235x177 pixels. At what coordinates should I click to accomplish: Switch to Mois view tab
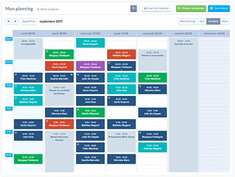pos(225,21)
